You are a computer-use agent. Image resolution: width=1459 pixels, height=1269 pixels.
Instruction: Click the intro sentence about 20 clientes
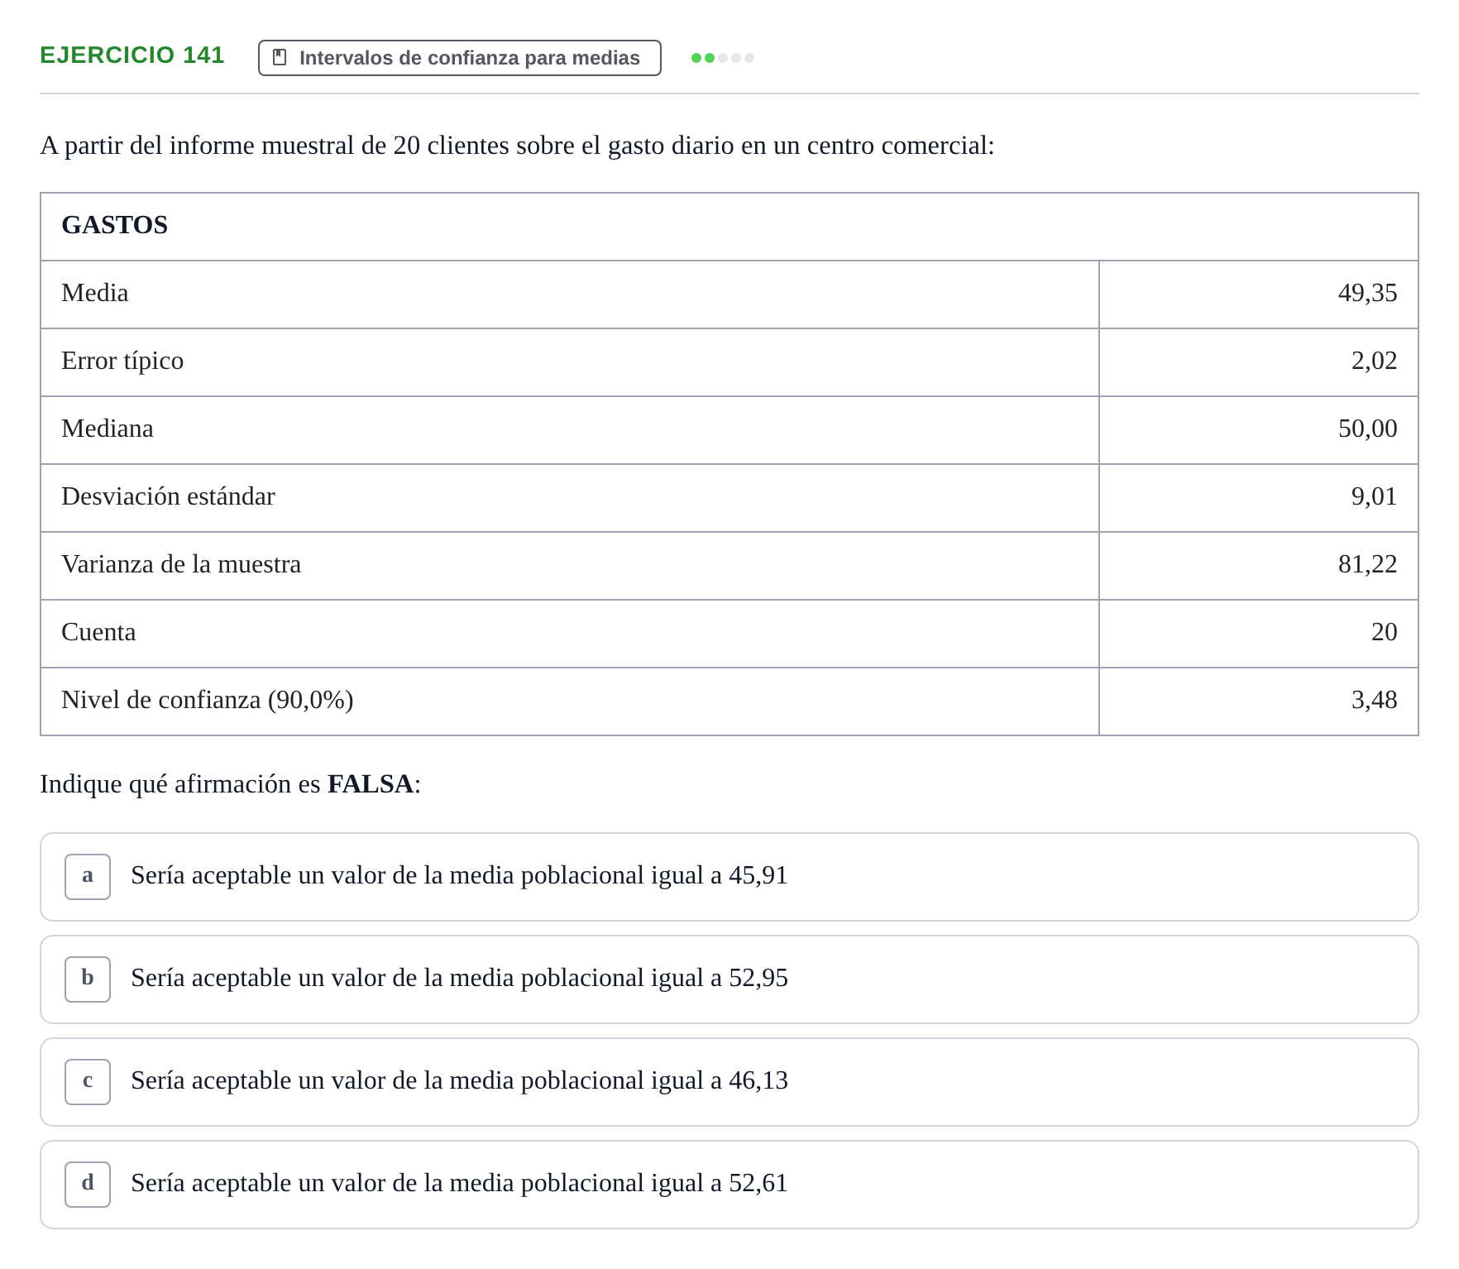click(x=517, y=146)
